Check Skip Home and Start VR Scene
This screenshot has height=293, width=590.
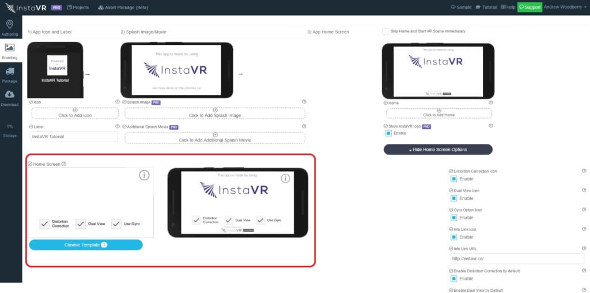(385, 31)
